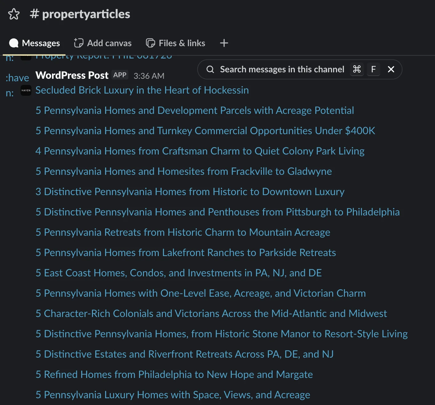Open the Files & links tab

(x=175, y=43)
